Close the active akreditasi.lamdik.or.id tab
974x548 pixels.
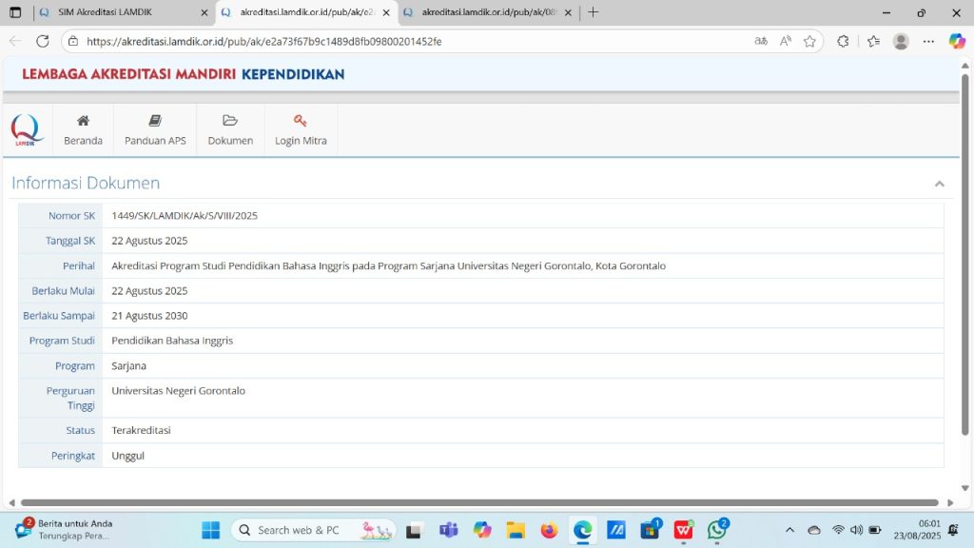tap(386, 12)
